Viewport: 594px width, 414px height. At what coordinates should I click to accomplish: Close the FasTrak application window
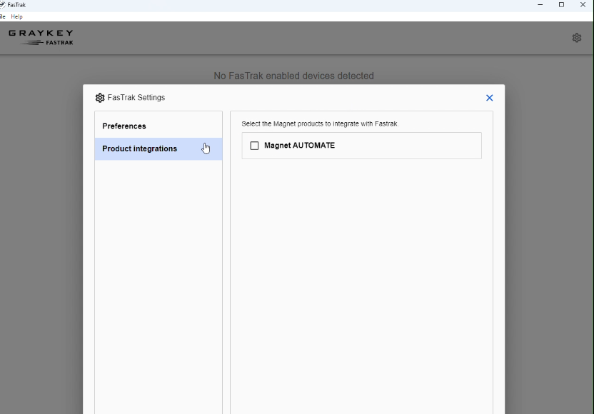pyautogui.click(x=583, y=5)
